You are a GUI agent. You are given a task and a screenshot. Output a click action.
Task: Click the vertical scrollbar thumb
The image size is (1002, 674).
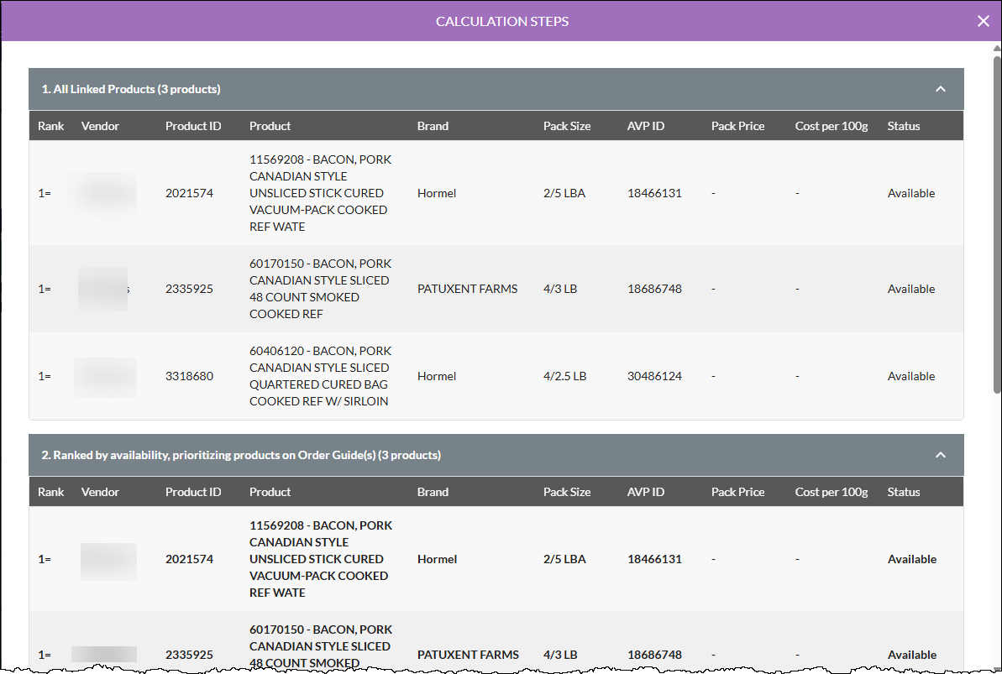click(x=997, y=224)
